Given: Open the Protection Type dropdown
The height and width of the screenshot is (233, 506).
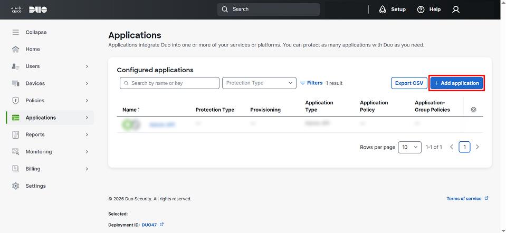Looking at the screenshot, I should click(x=259, y=83).
